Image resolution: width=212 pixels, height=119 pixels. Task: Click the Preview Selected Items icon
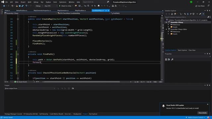(203, 14)
